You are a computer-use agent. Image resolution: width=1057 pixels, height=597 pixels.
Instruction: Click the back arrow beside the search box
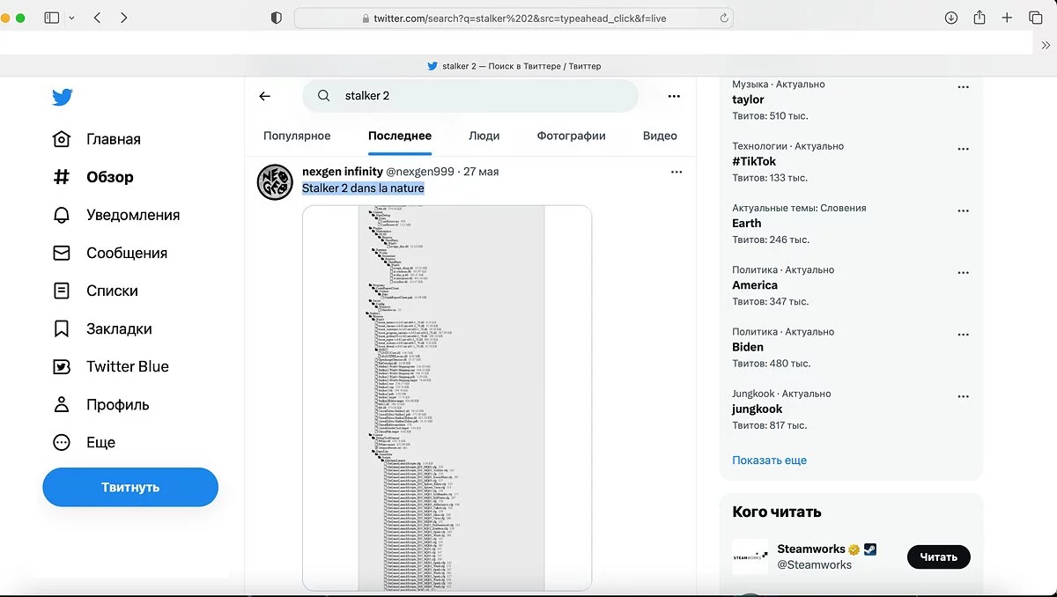265,96
